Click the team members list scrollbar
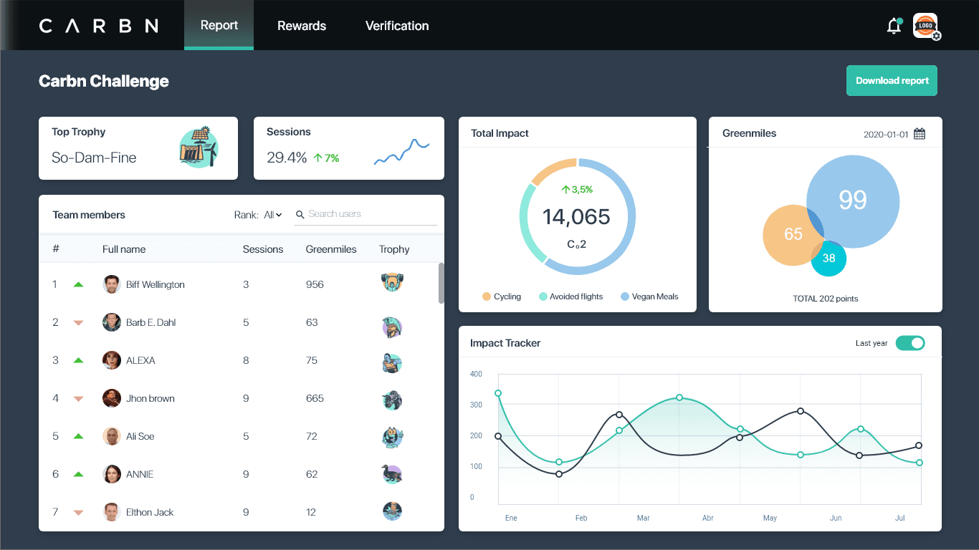979x550 pixels. click(x=441, y=283)
